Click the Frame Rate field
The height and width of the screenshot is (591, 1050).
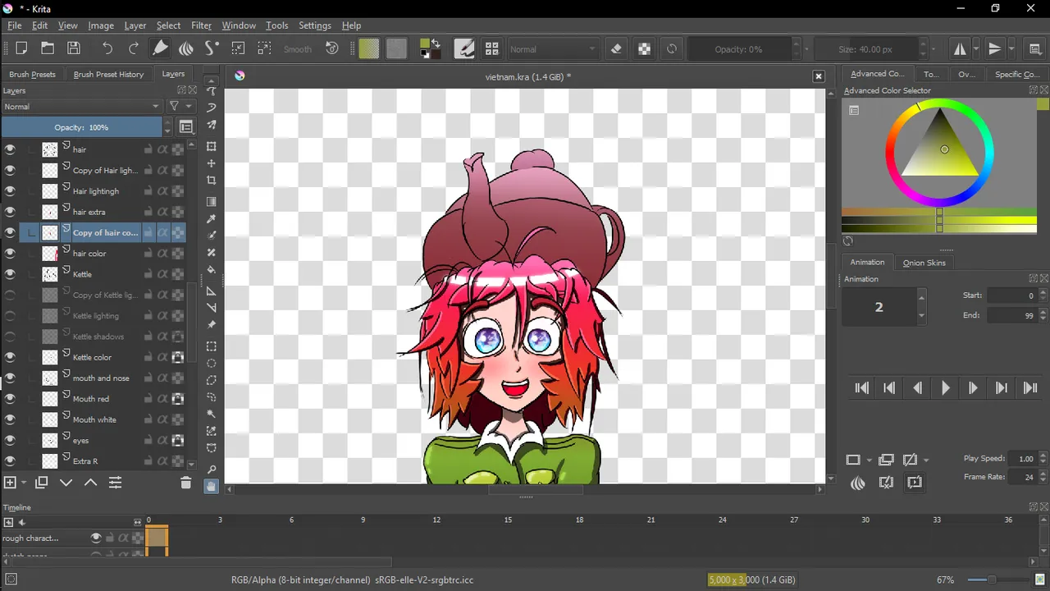coord(1025,477)
